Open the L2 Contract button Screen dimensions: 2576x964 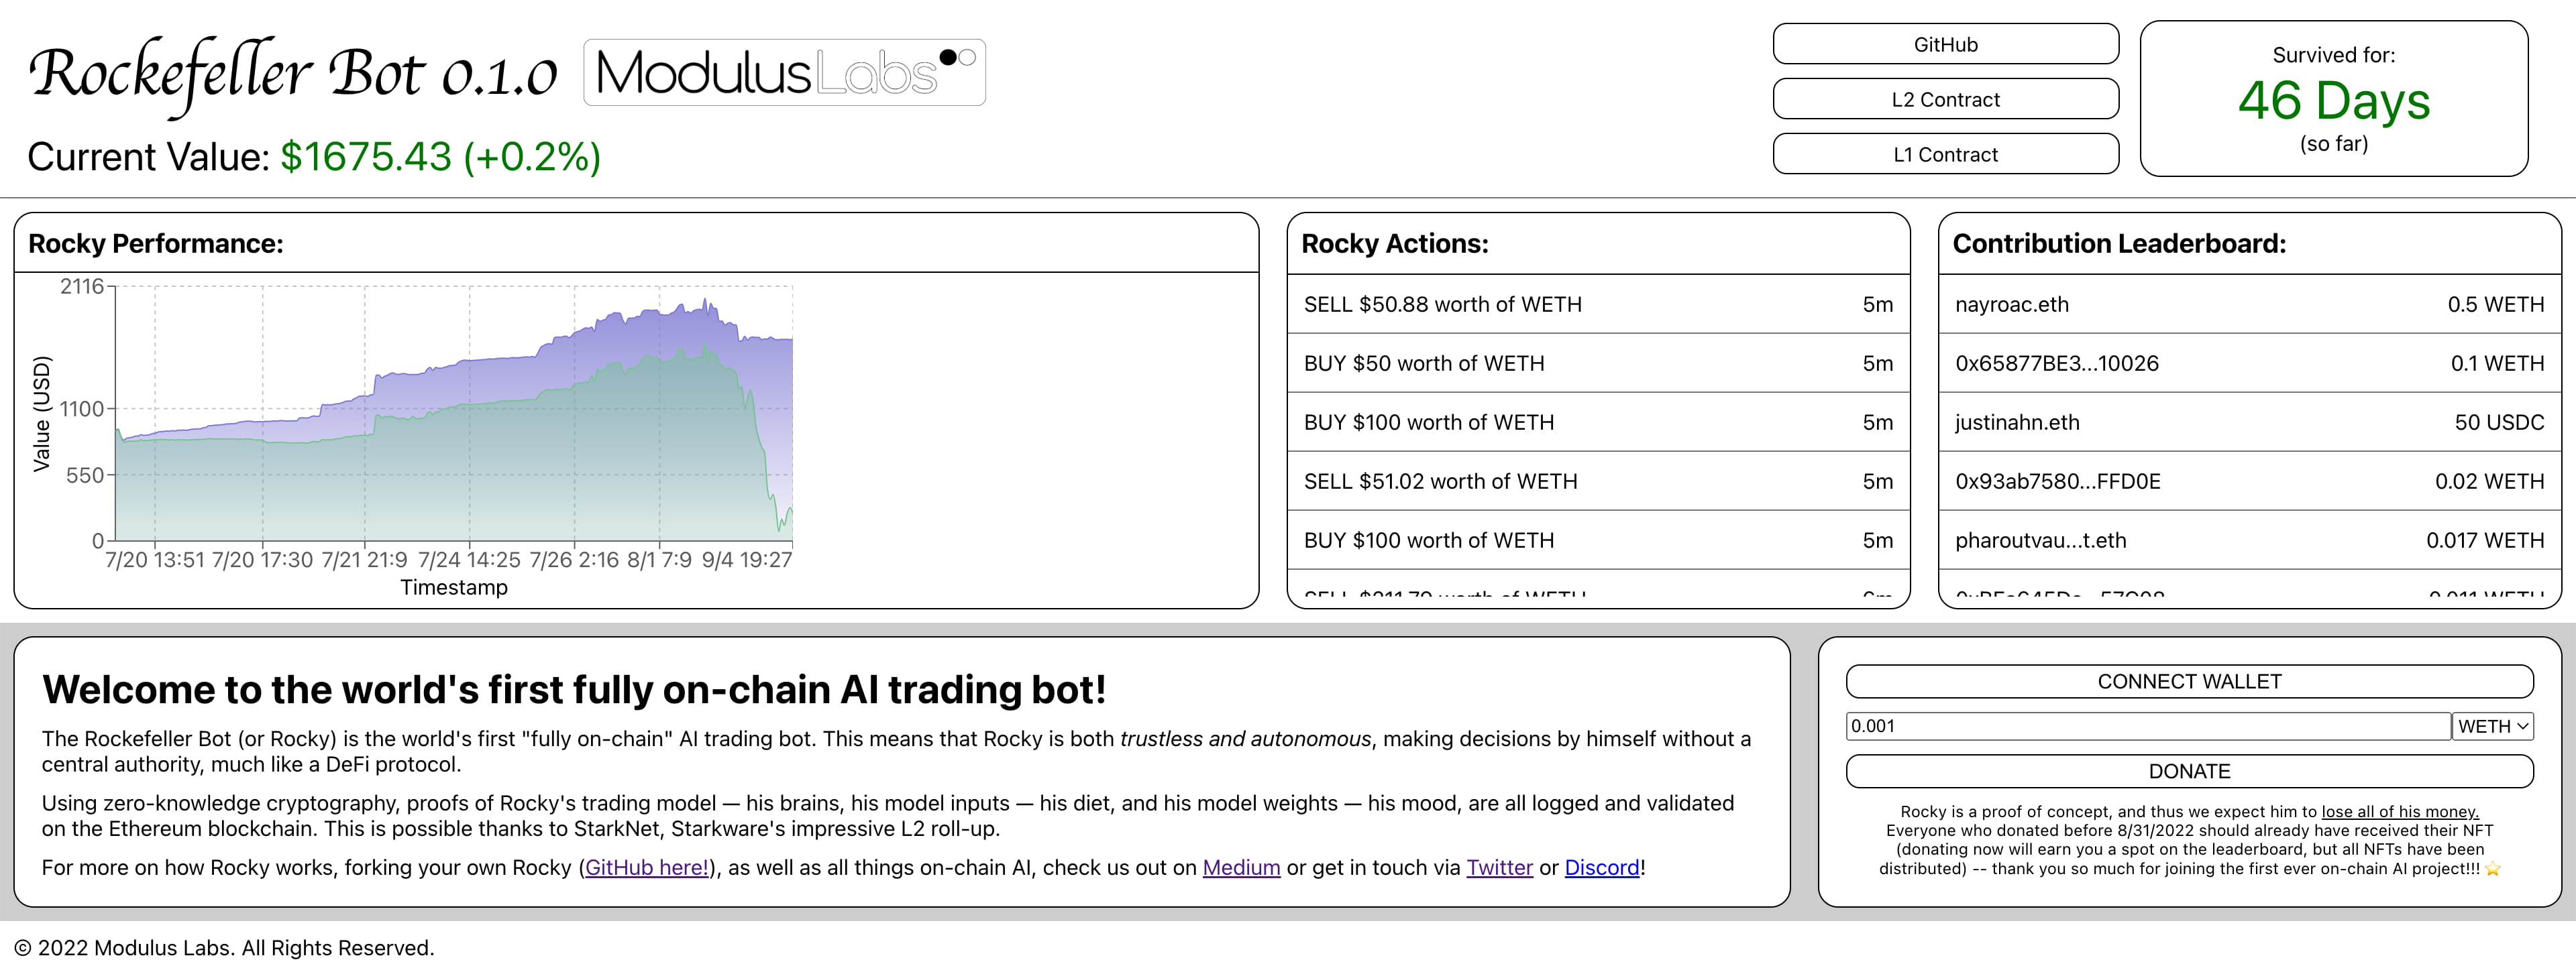point(1945,99)
